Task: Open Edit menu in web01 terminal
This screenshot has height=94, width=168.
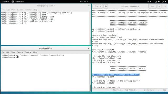Action: click(8, 52)
